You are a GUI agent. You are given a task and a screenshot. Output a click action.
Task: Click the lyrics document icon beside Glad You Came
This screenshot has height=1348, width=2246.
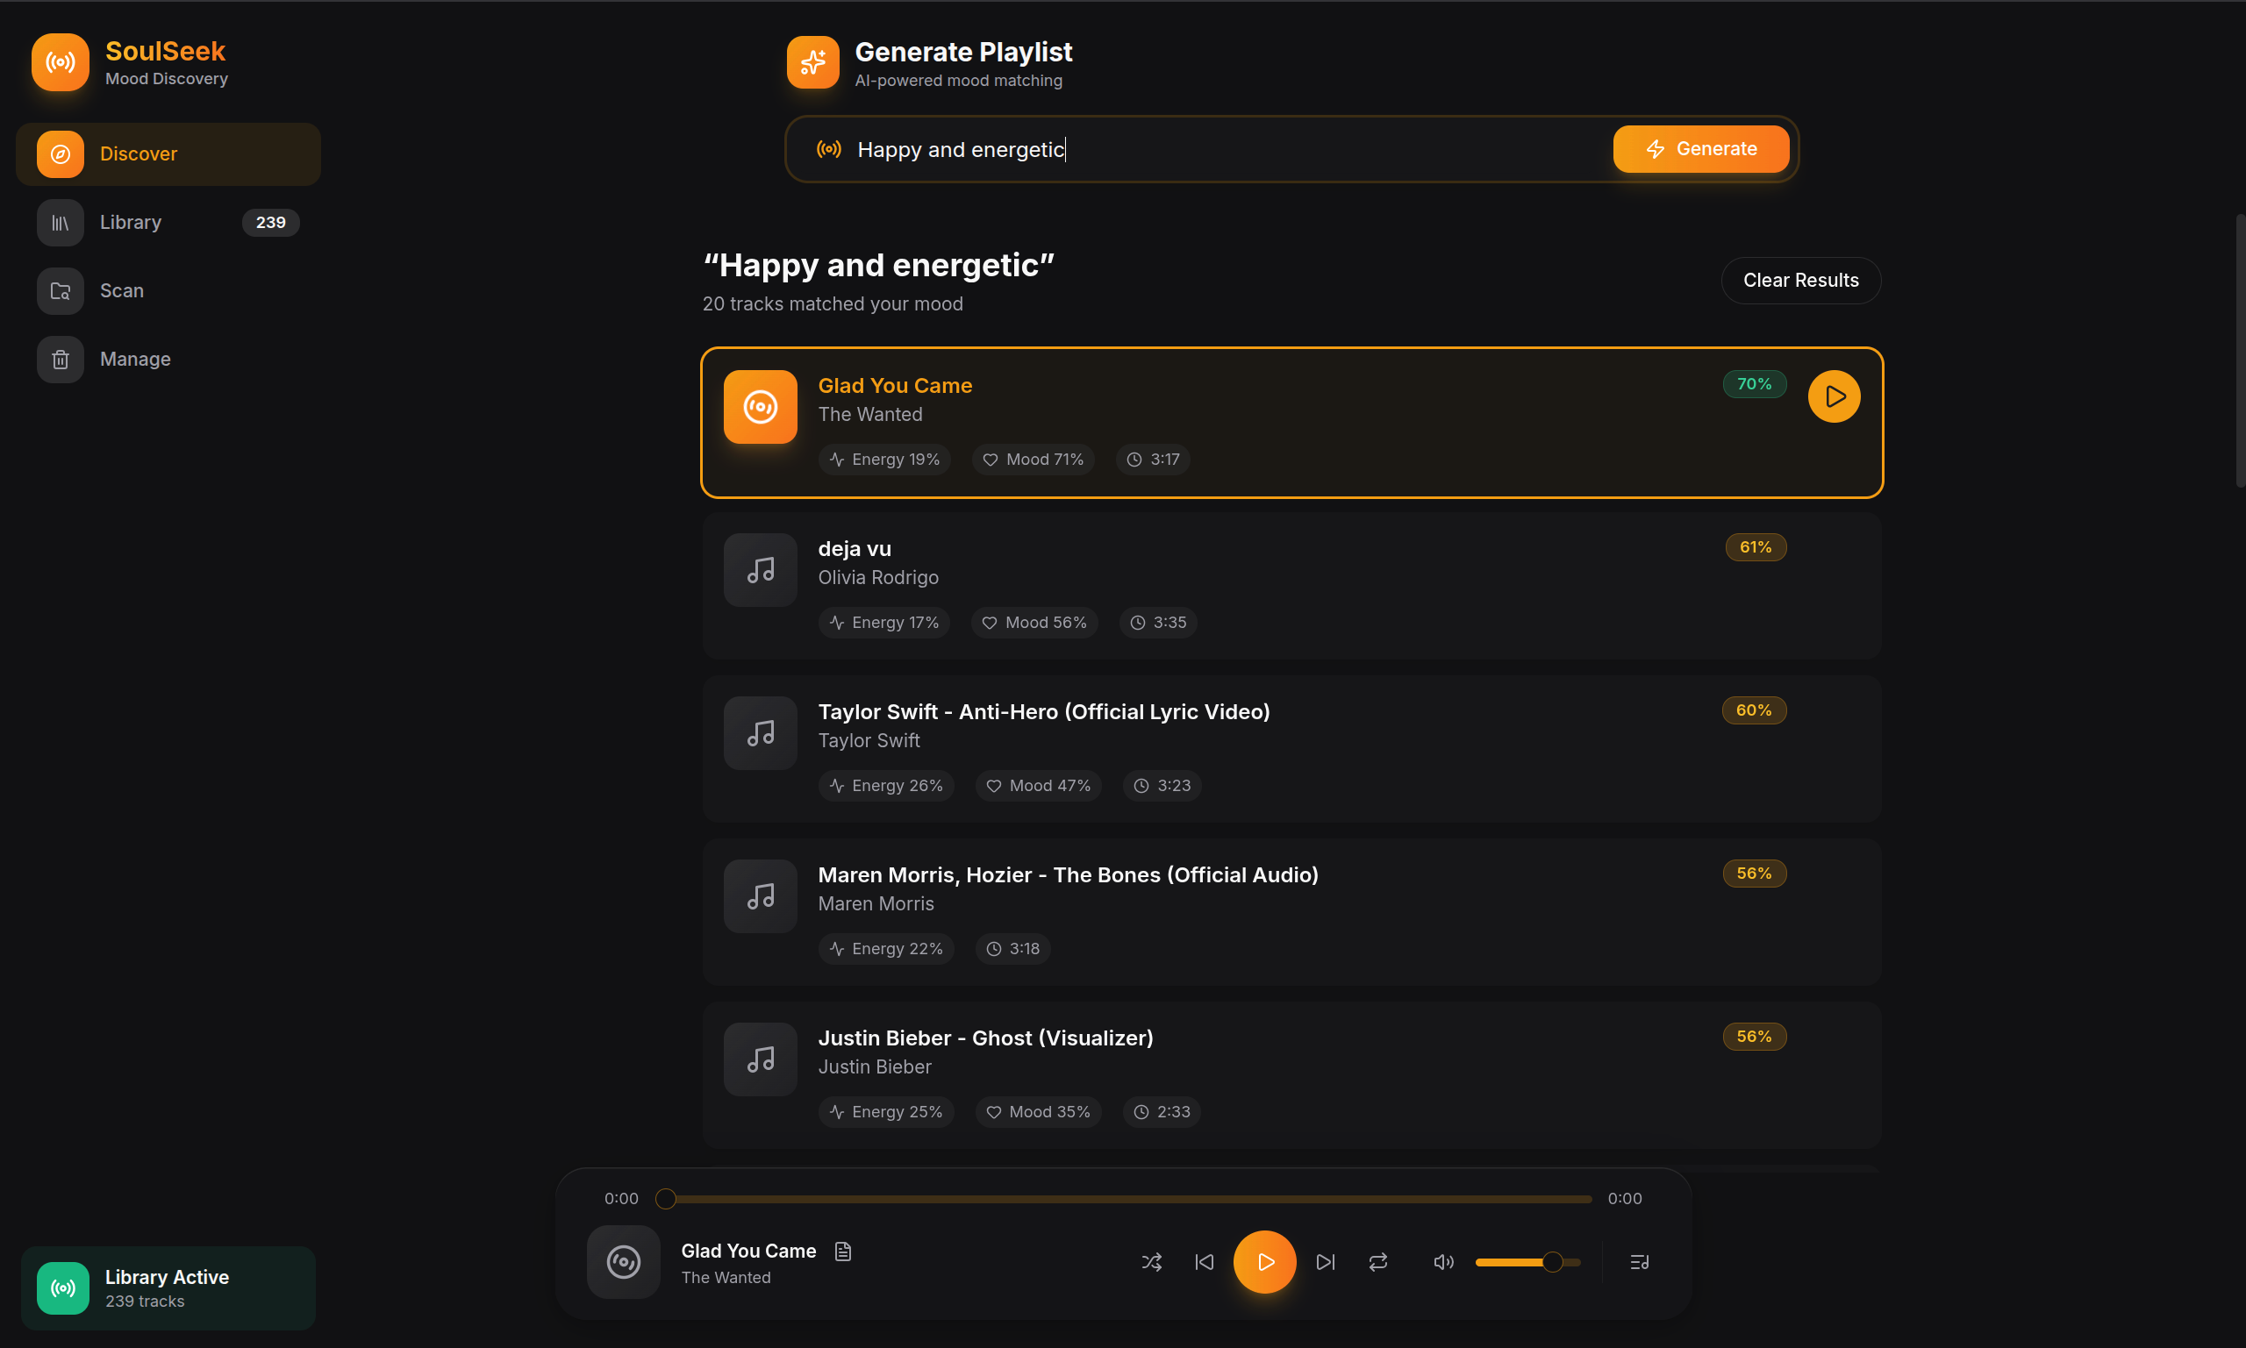click(x=842, y=1251)
